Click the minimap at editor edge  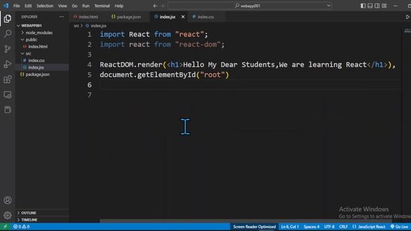(x=407, y=31)
